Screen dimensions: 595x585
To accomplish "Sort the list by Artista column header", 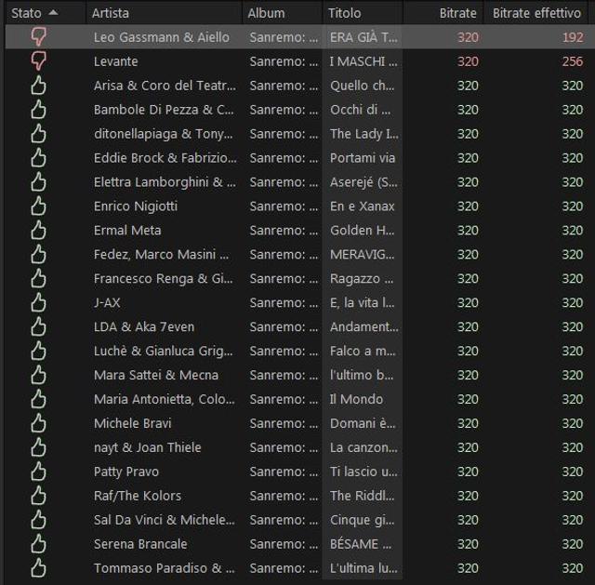I will coord(165,13).
